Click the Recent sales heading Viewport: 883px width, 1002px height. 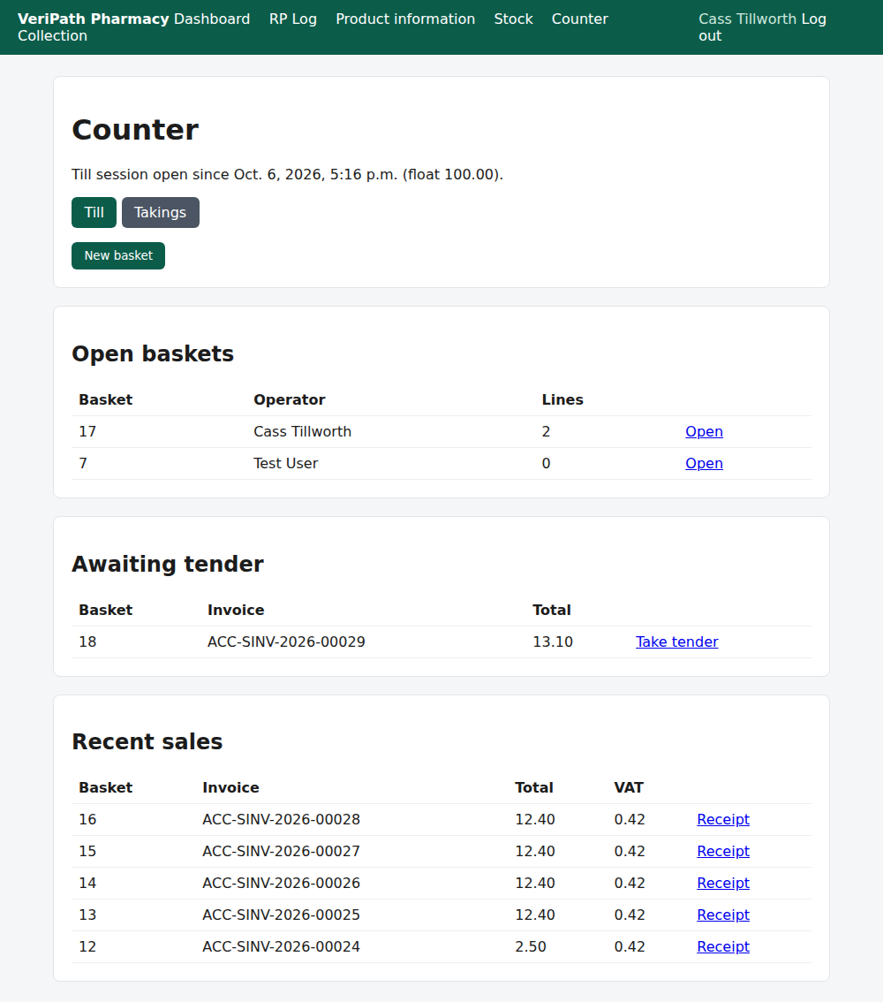click(x=147, y=742)
